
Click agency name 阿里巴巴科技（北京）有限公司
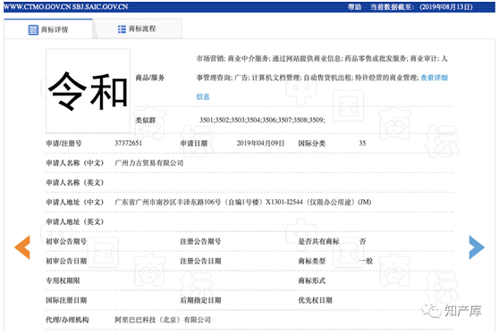[163, 320]
